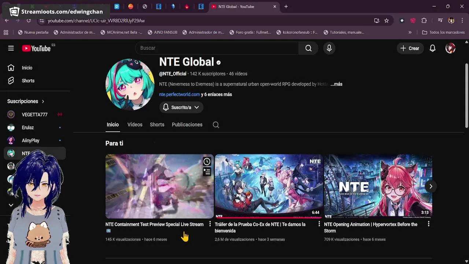Open title Tráiler de la Prueba Co-Ex

pos(260,227)
